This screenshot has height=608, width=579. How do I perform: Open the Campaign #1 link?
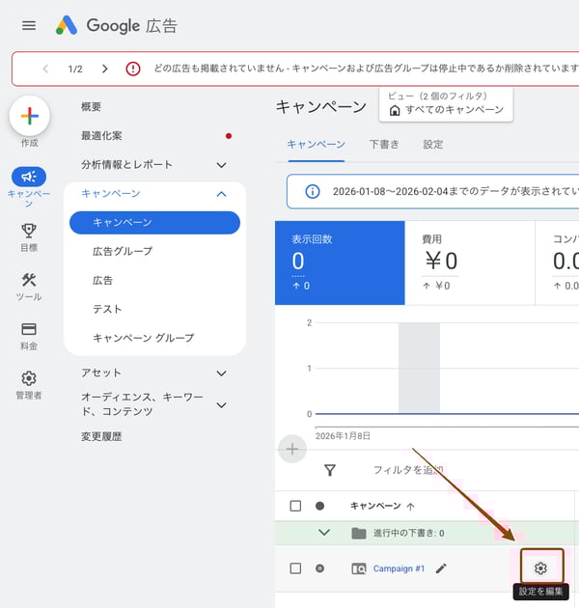pyautogui.click(x=399, y=568)
